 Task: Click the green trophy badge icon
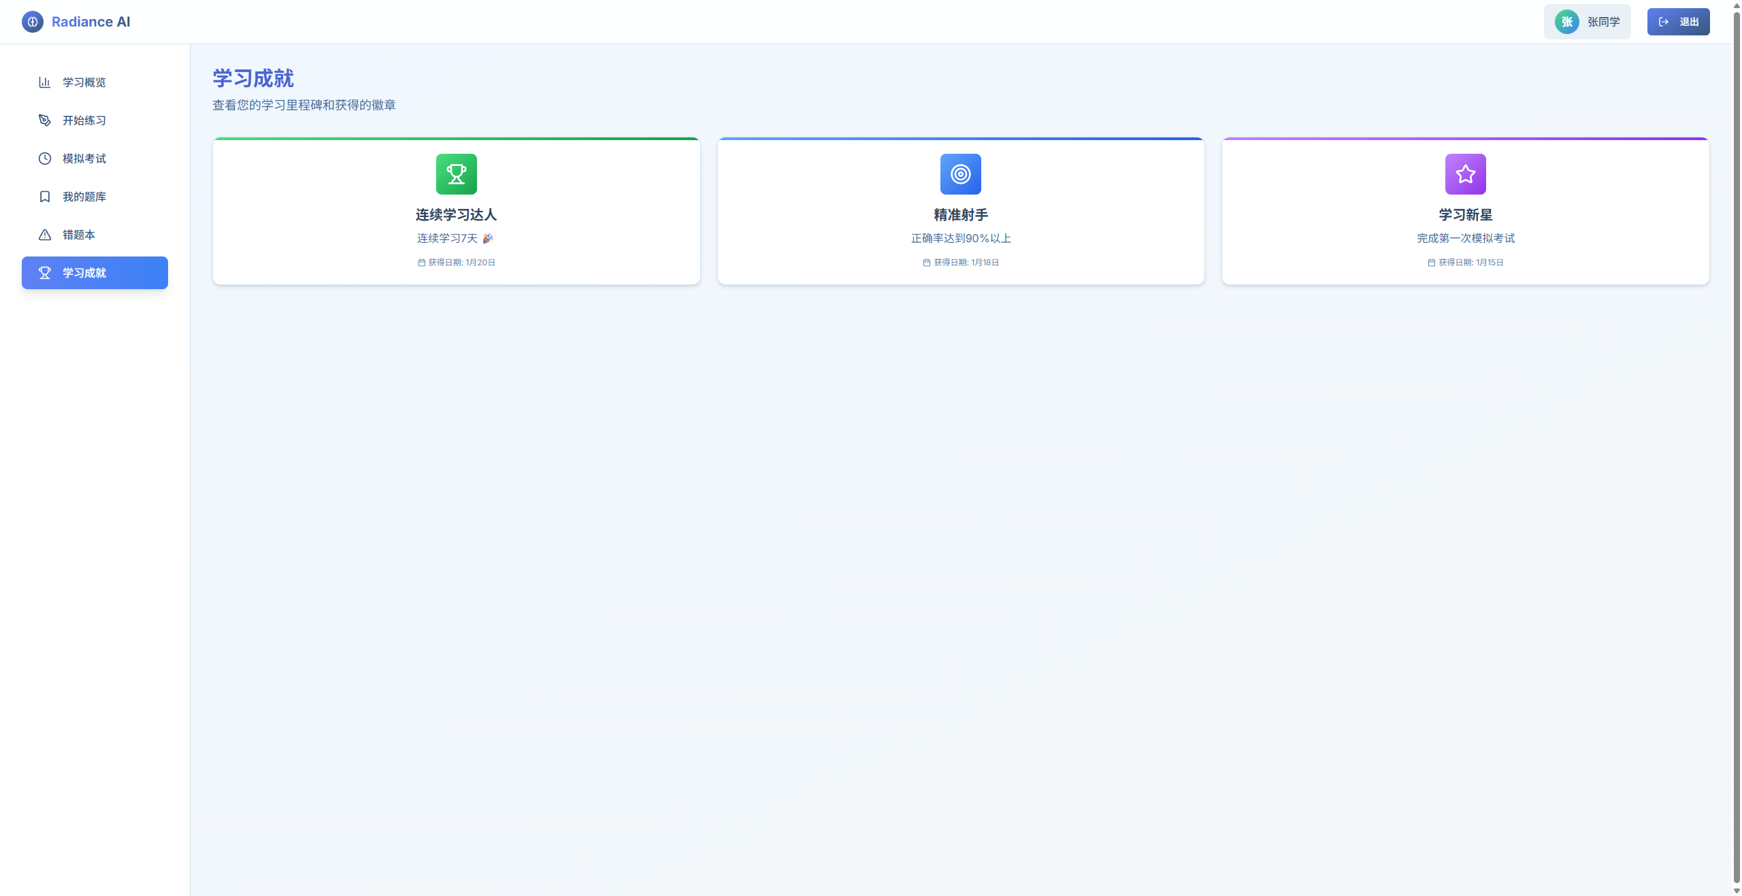456,174
